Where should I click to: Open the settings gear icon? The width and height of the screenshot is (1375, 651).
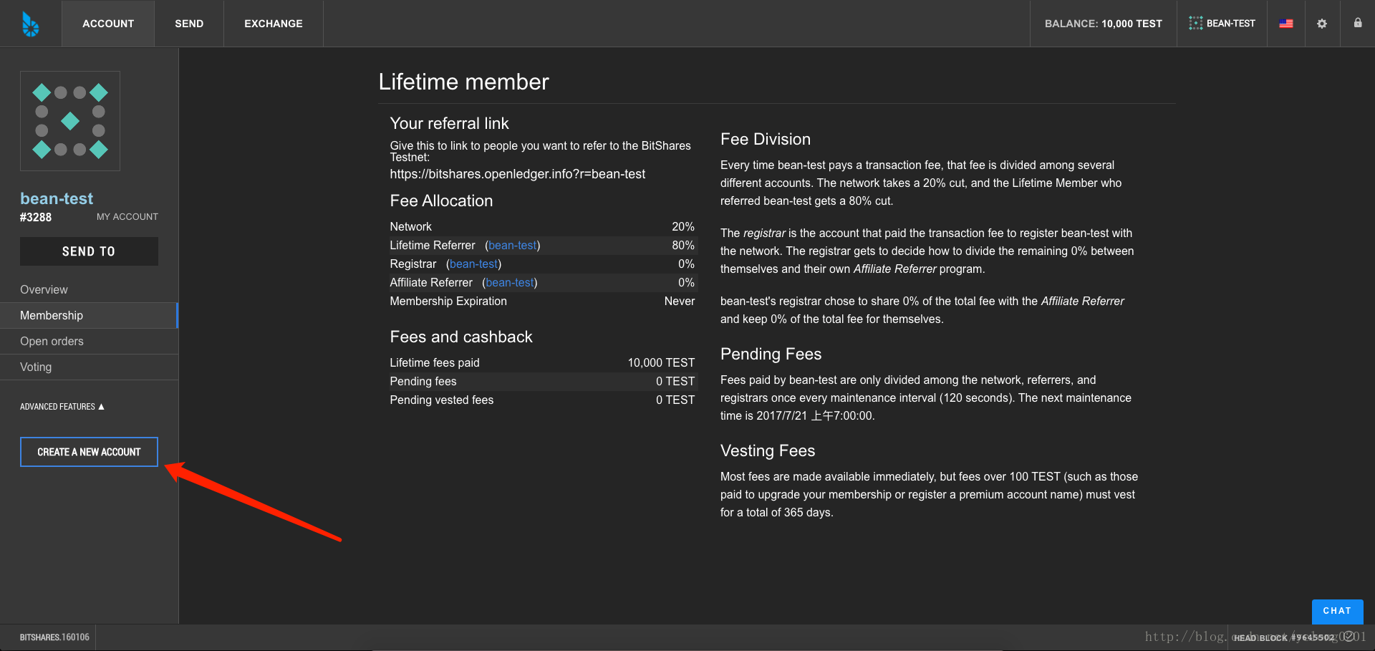1322,24
